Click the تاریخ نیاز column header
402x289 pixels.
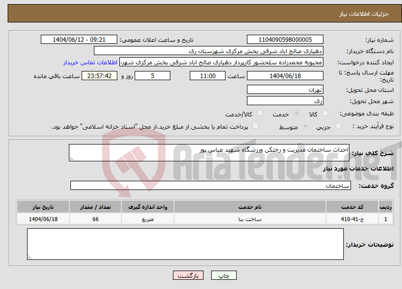43,207
